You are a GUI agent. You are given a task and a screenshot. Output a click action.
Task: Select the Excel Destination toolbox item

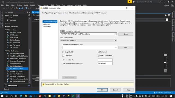15,64
